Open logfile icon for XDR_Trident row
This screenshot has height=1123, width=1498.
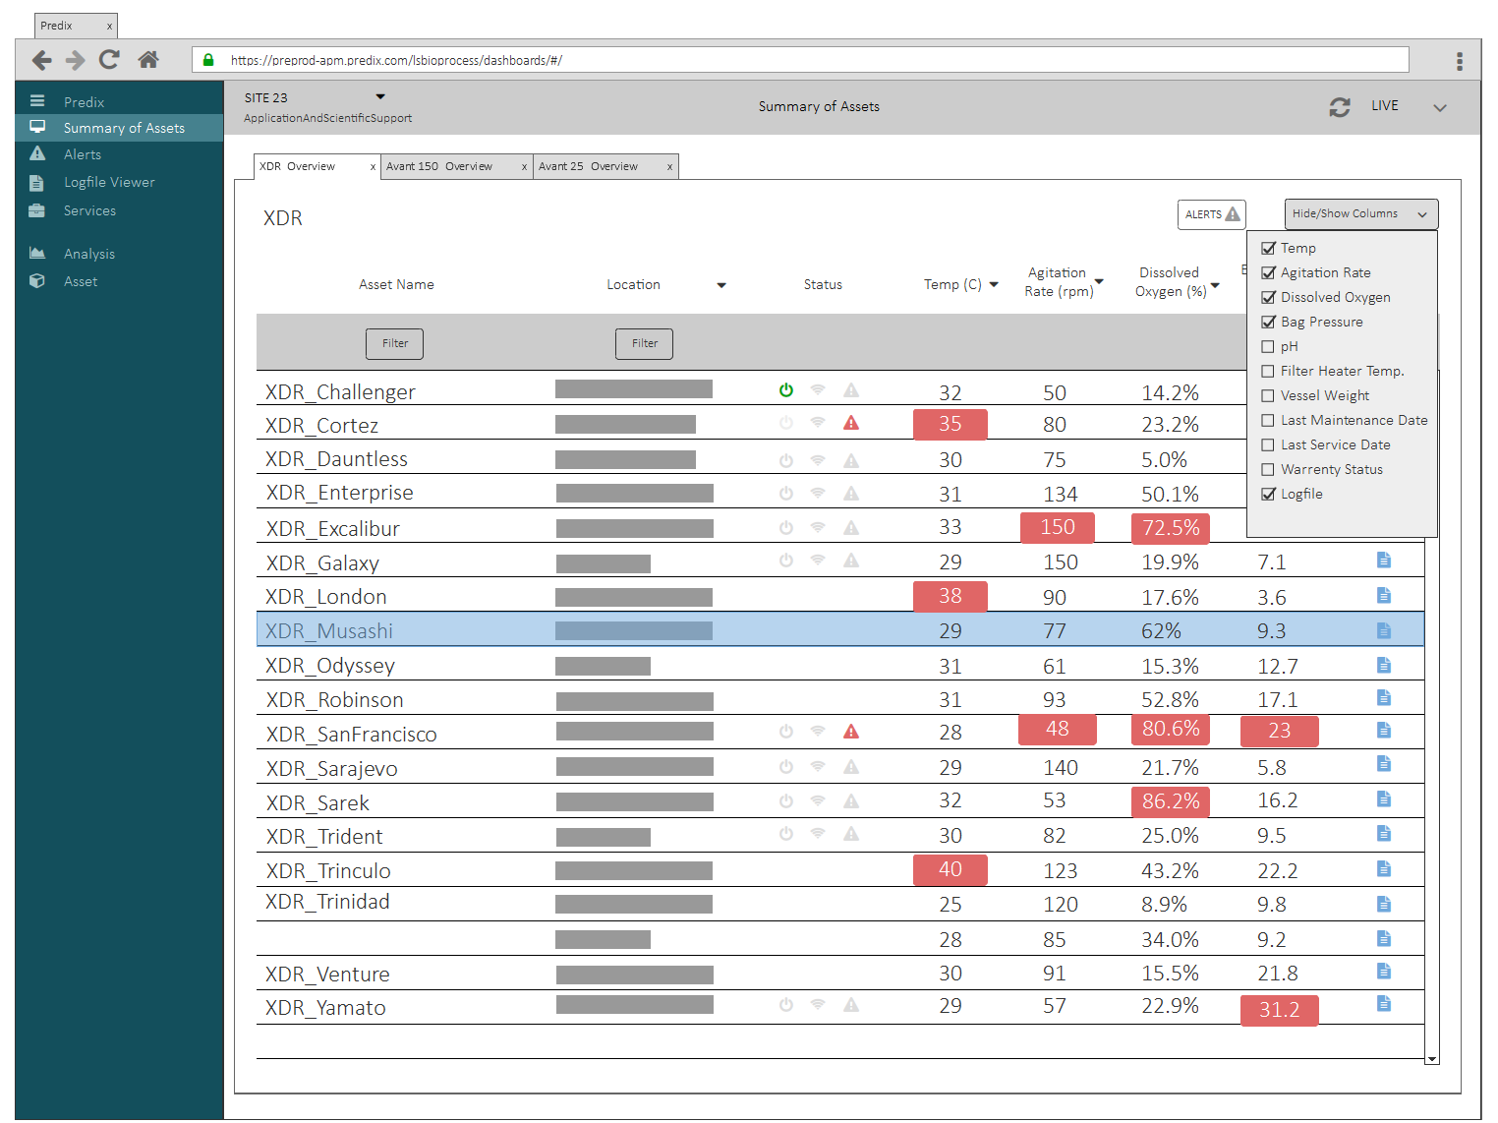(1384, 833)
